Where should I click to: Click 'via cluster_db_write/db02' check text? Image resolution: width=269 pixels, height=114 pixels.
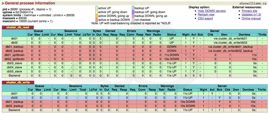click(x=230, y=42)
